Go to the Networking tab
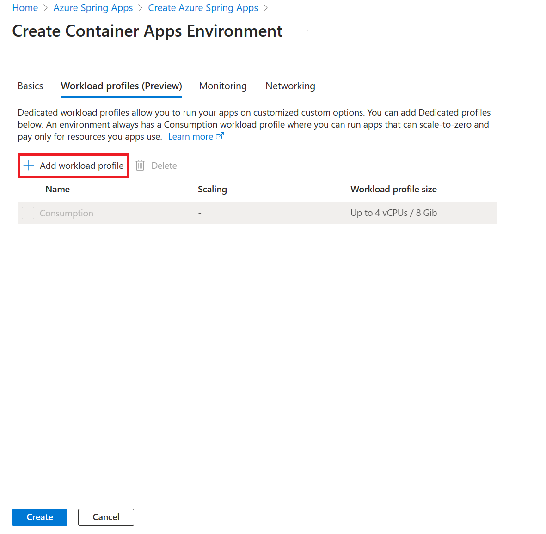546x534 pixels. [290, 86]
